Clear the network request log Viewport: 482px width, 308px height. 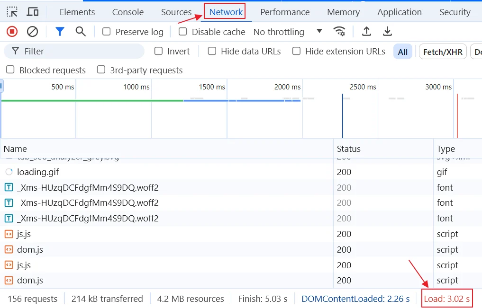point(32,31)
